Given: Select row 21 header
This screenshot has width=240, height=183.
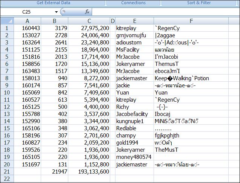Looking at the screenshot, I should [7, 172].
